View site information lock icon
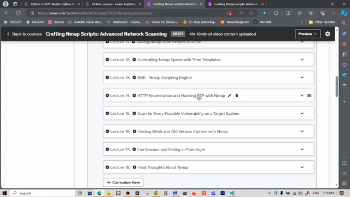Viewport: 350px width, 197px height. (32, 13)
